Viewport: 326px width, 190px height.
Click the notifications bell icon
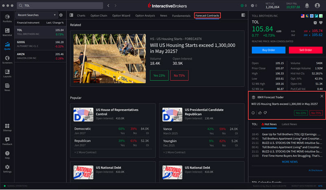(x=306, y=6)
